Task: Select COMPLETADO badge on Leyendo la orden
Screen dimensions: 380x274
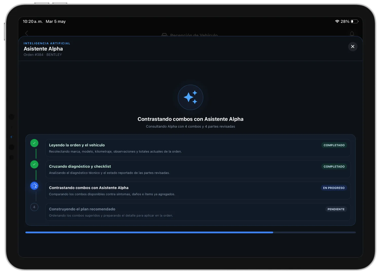Action: tap(334, 145)
